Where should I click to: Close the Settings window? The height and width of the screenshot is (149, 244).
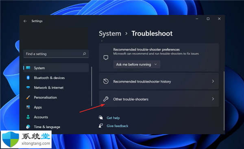pyautogui.click(x=219, y=19)
